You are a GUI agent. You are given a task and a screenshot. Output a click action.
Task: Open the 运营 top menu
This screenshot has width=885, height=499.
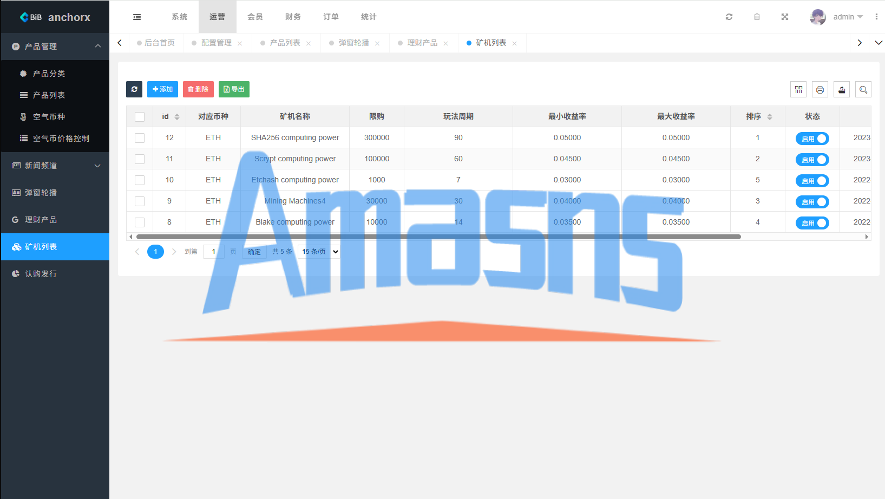click(x=217, y=17)
